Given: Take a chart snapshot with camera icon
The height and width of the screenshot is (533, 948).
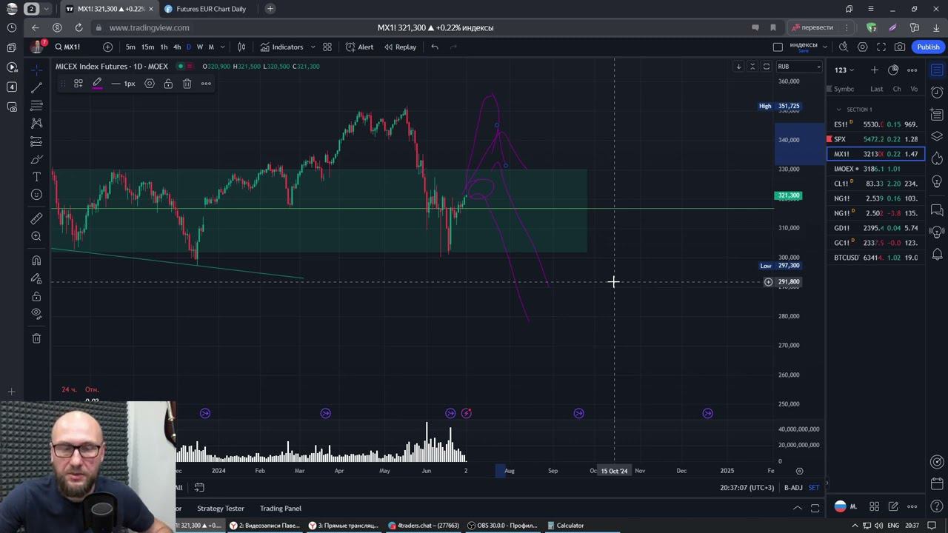Looking at the screenshot, I should tap(900, 47).
